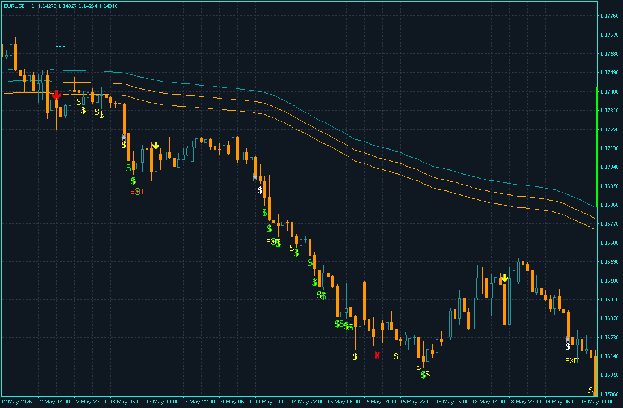Viewport: 623px width, 408px height.
Task: Click the yellow down arrow above 13 May 14:00
Action: 156,146
